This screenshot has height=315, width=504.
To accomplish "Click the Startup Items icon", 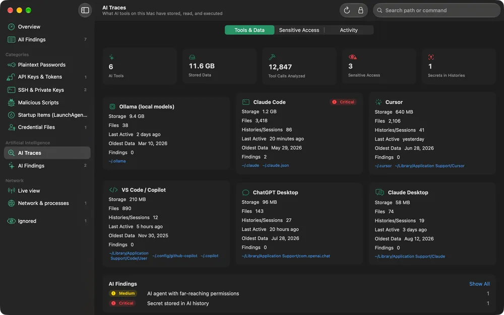I will pyautogui.click(x=11, y=115).
